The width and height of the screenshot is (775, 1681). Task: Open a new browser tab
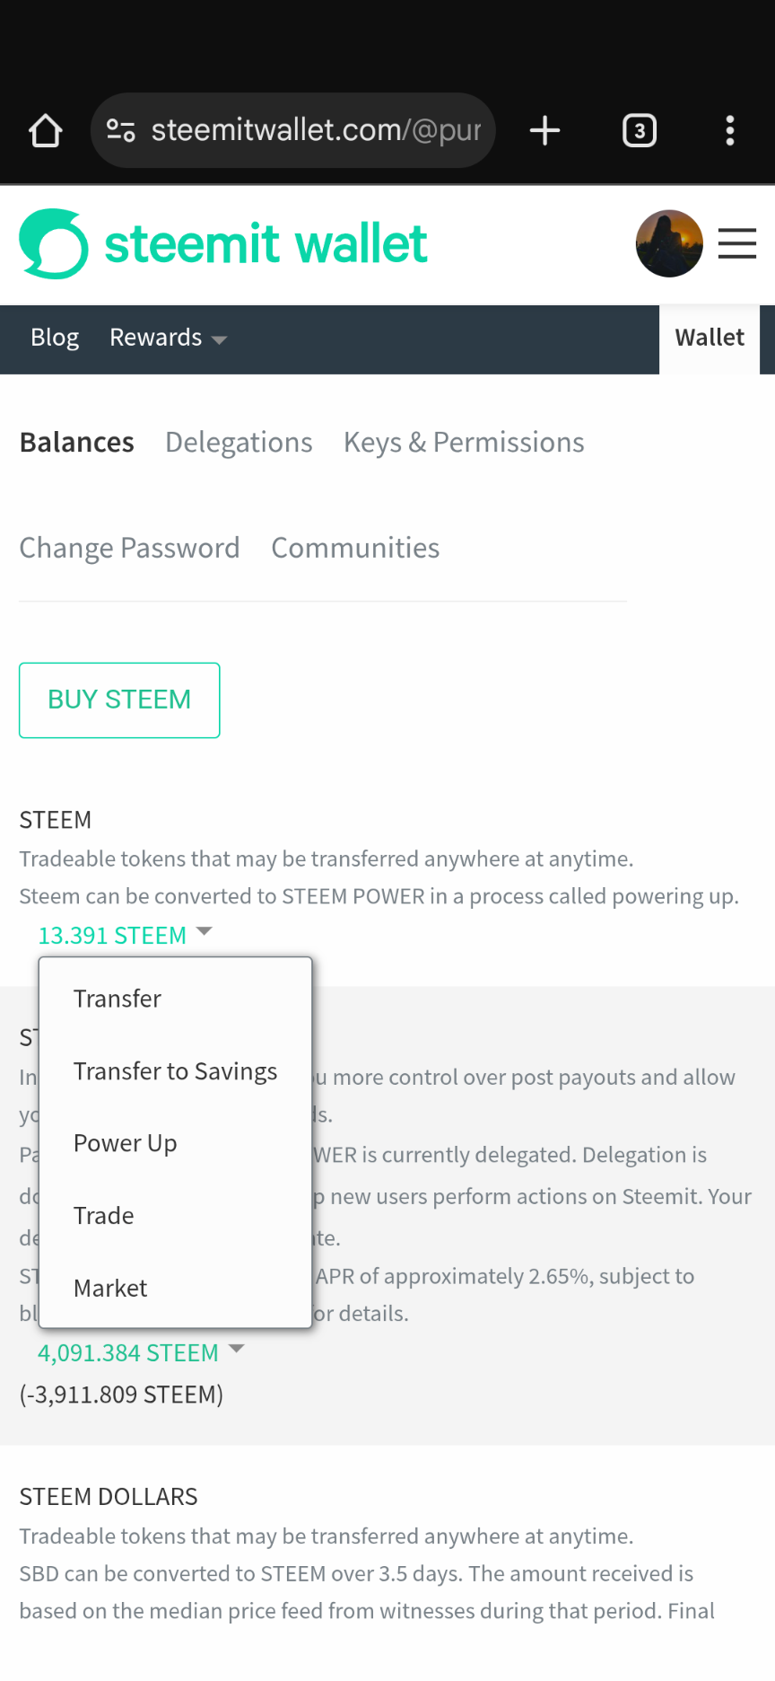point(544,131)
